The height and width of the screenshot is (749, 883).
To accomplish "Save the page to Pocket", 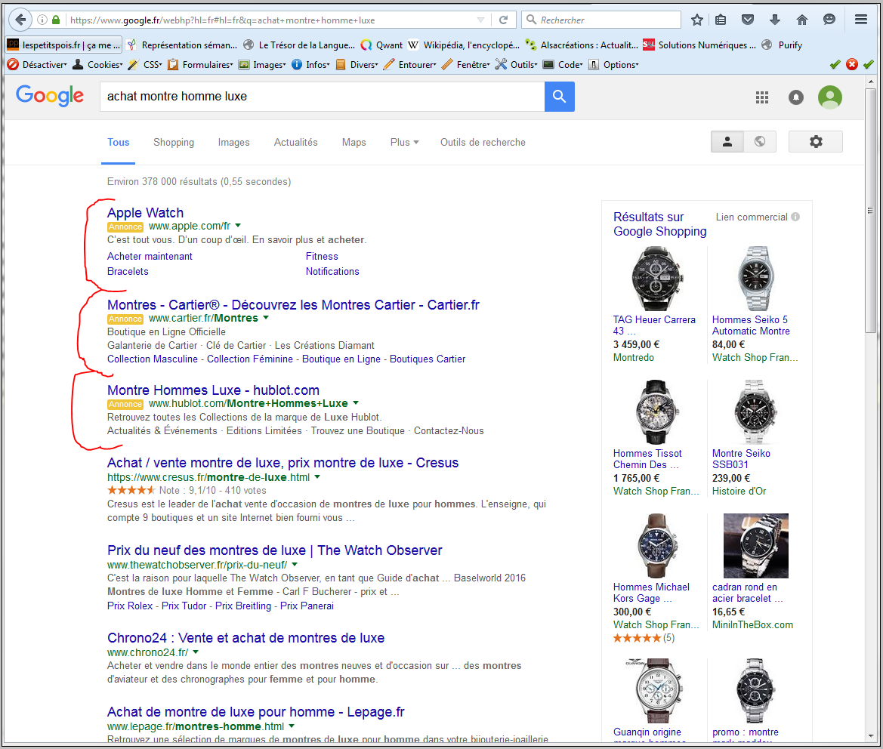I will [748, 20].
